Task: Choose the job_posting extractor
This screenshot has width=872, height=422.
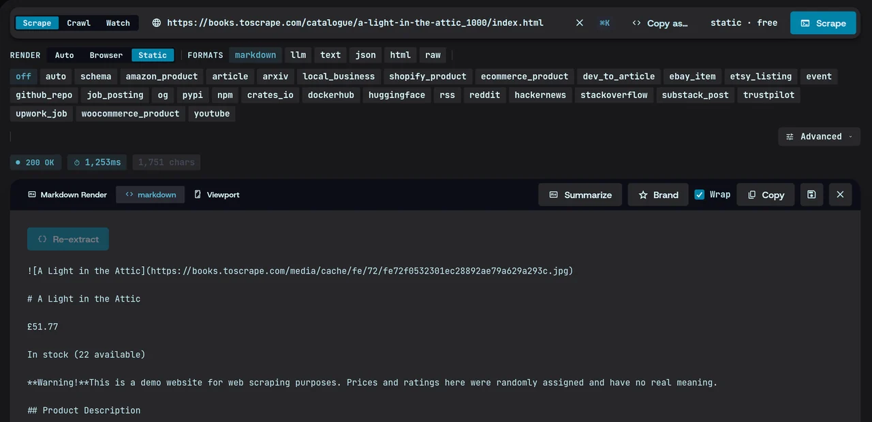Action: [x=115, y=95]
